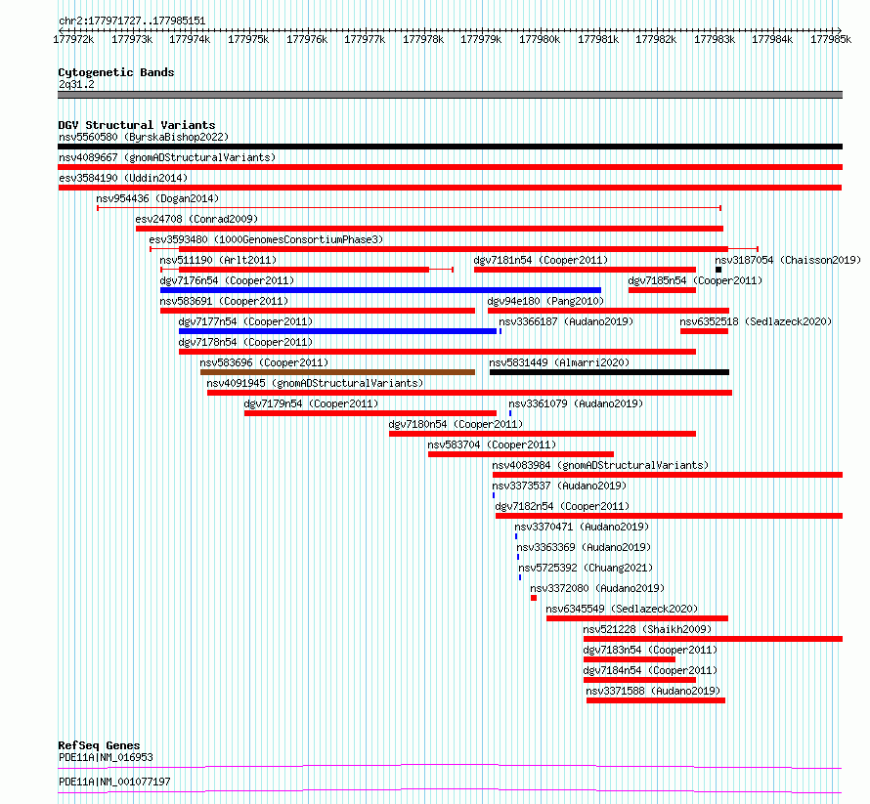The width and height of the screenshot is (870, 804).
Task: Click nsv521228 (Shaikh2009) label
Action: 647,629
